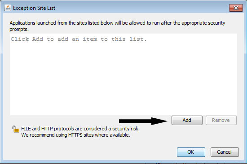247x164 pixels.
Task: Add a new site to the list
Action: pos(187,120)
